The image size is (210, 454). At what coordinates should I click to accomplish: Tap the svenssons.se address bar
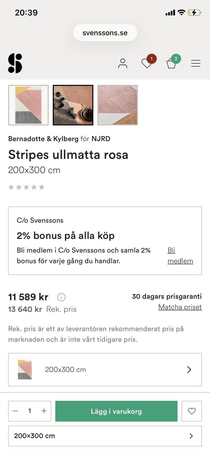click(105, 33)
